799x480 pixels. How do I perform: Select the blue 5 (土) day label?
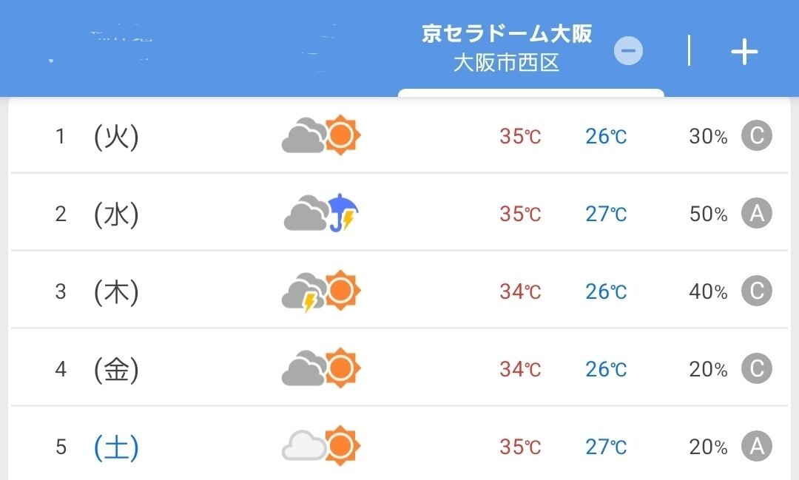[97, 447]
